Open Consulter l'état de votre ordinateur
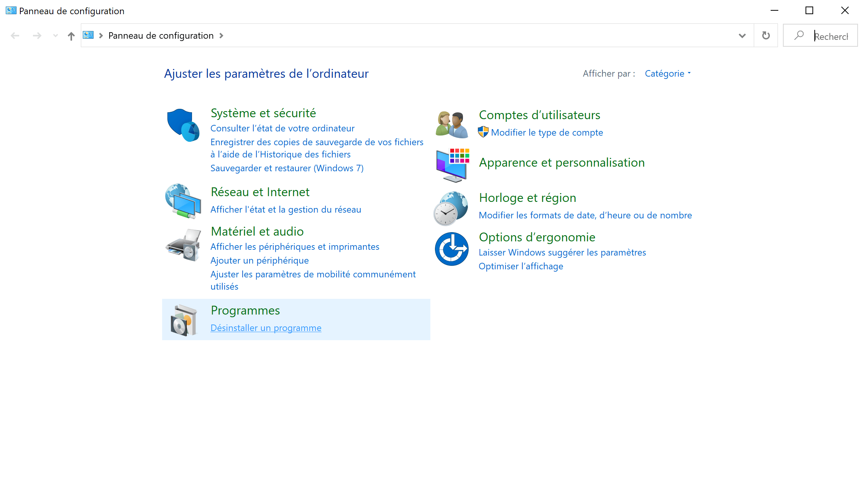This screenshot has height=485, width=863. click(x=282, y=128)
